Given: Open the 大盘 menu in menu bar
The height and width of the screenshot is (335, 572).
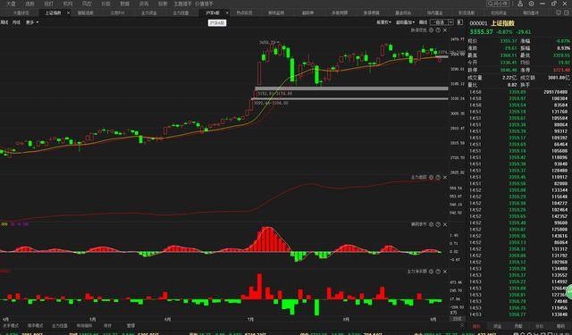Looking at the screenshot, I should click(x=11, y=4).
